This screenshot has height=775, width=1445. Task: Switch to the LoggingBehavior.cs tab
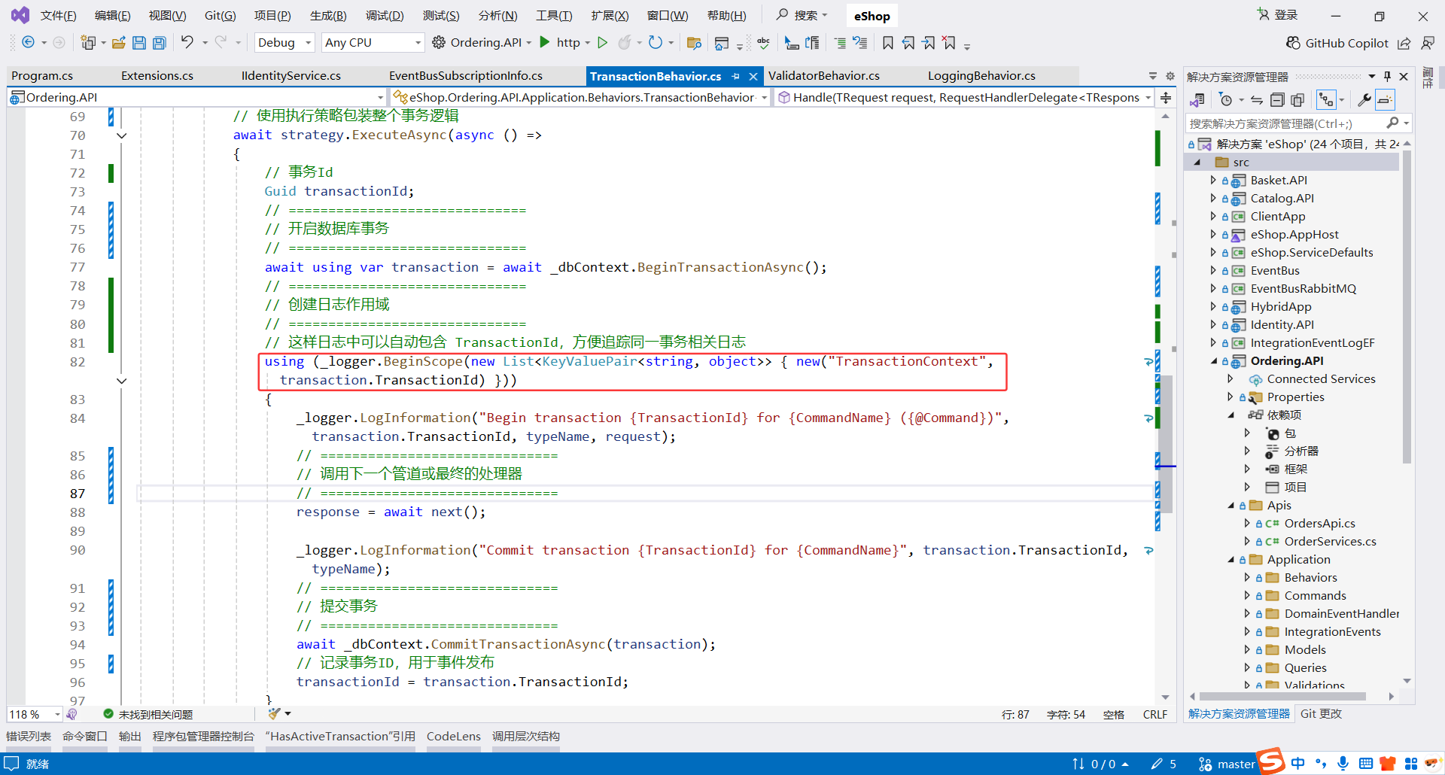tap(981, 76)
